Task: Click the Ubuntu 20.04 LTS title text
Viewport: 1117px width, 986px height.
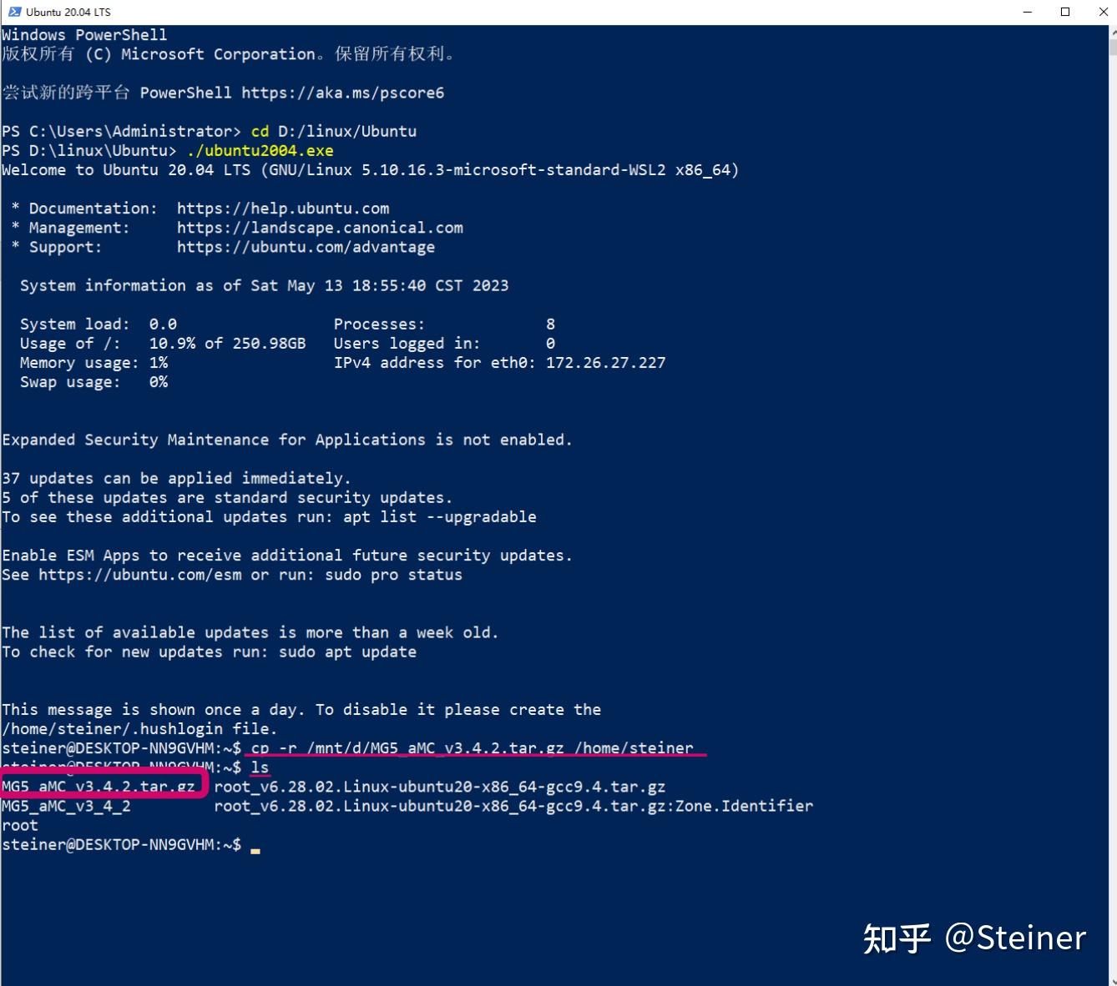Action: 69,12
